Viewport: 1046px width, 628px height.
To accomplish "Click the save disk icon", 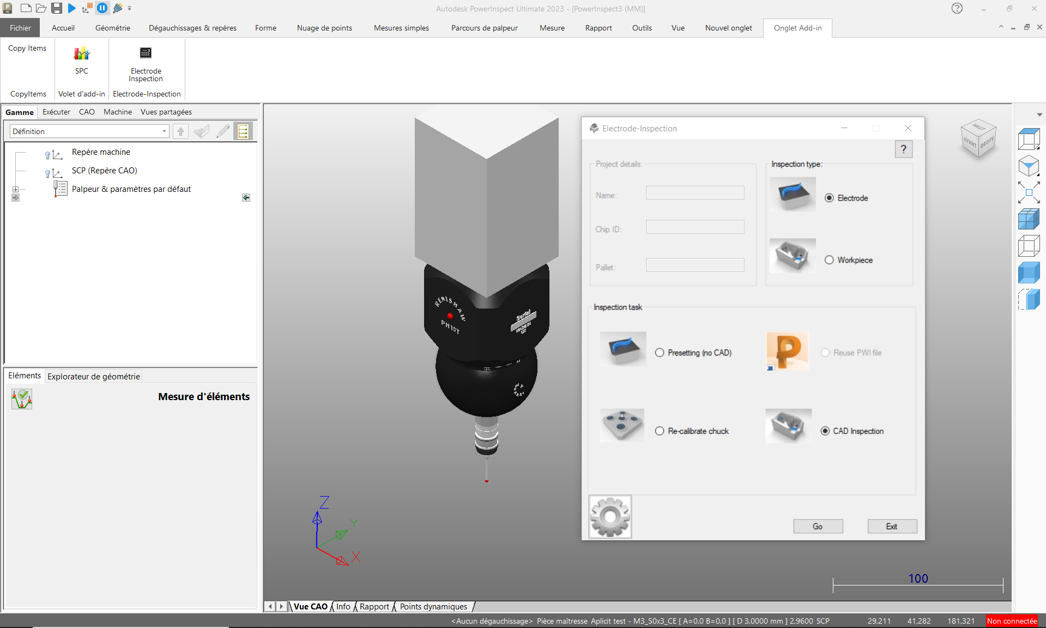I will click(x=57, y=8).
